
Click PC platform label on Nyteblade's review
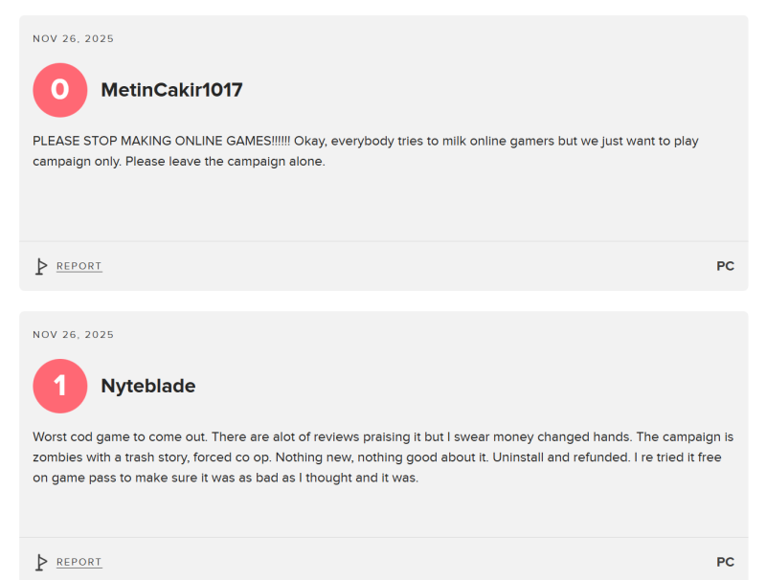click(725, 562)
